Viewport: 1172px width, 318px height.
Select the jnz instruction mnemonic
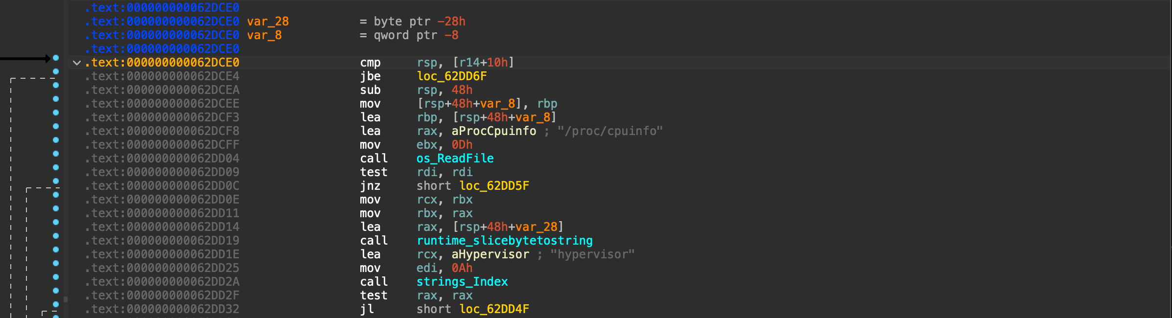(370, 186)
